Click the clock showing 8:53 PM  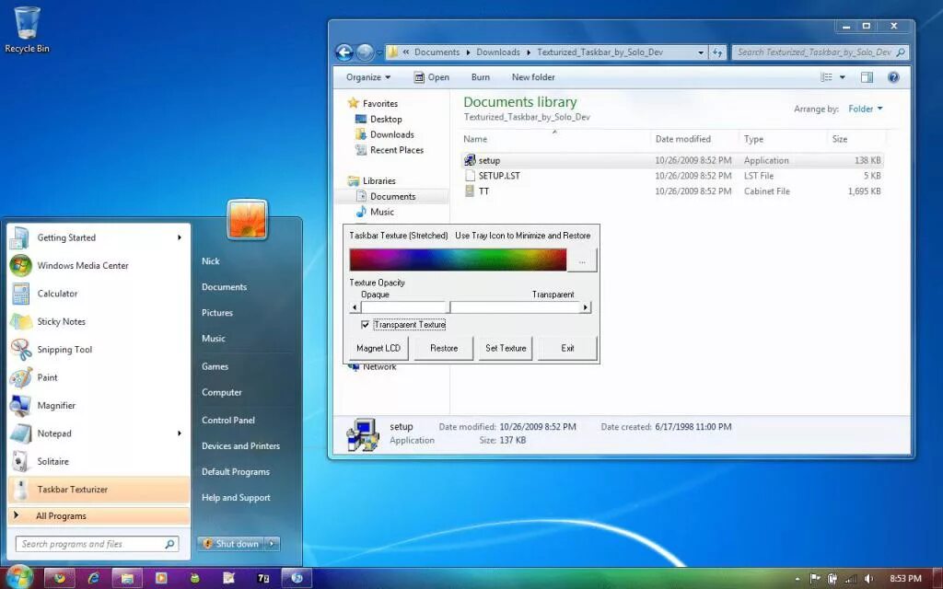[x=905, y=579]
